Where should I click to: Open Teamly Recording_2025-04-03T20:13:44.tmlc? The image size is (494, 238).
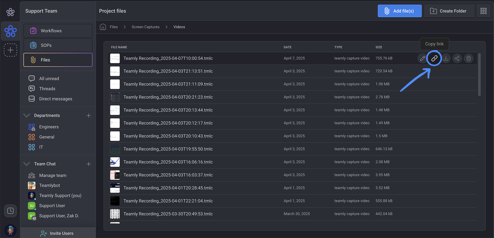[x=168, y=110]
